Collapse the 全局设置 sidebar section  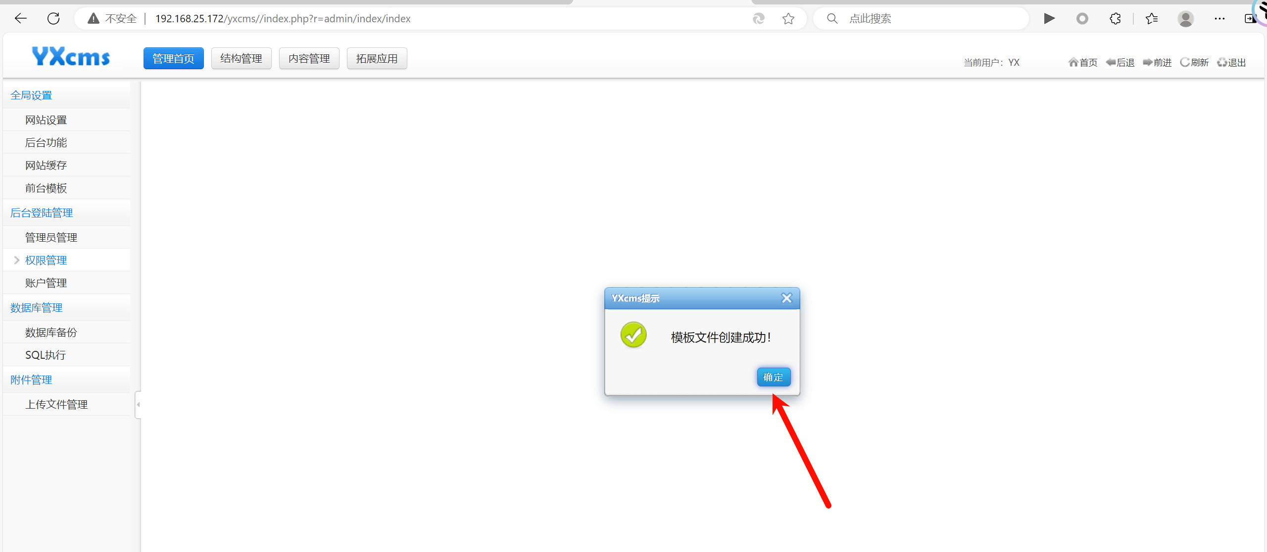pos(32,95)
